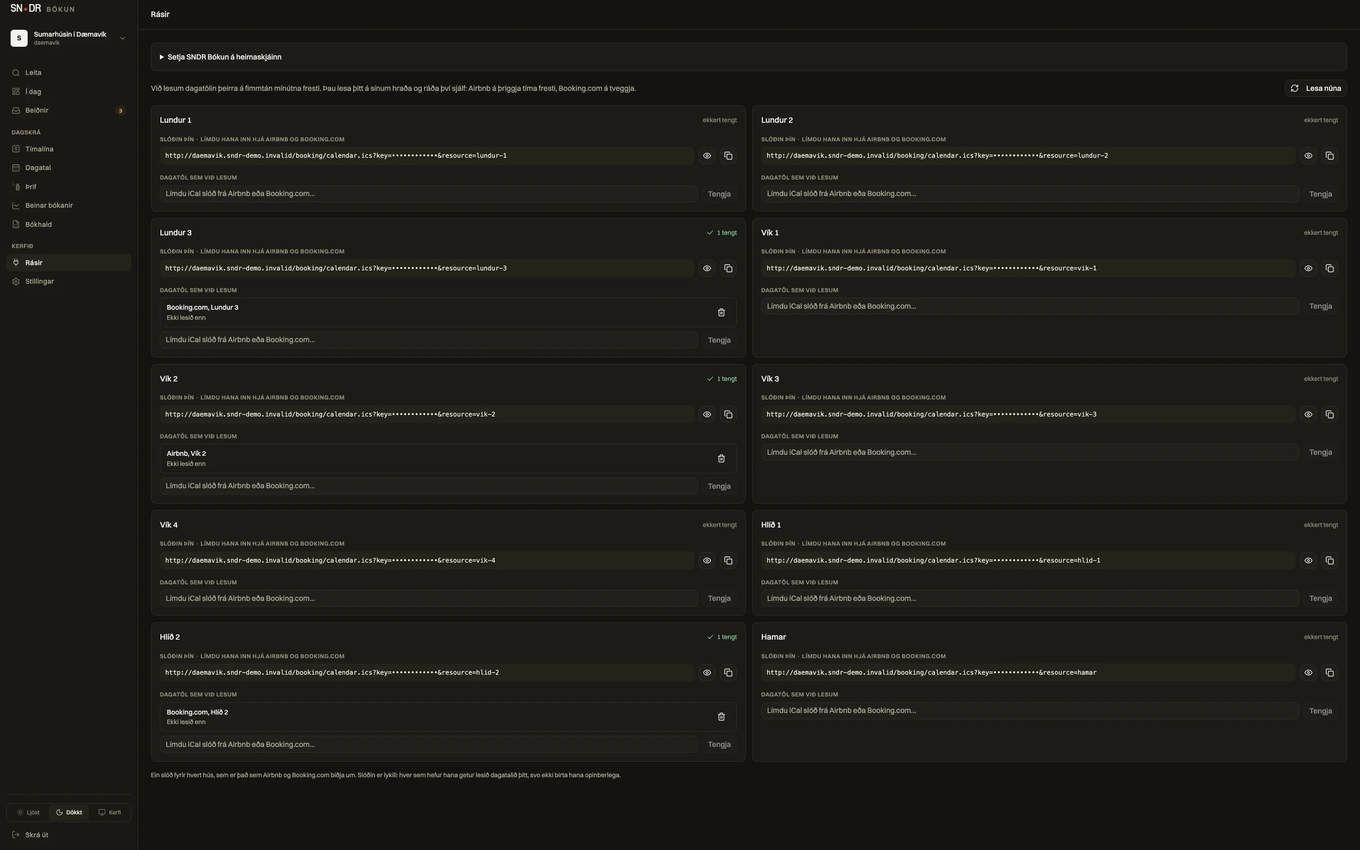1360x850 pixels.
Task: Show the hidden key for Hlíð 1
Action: [1308, 560]
